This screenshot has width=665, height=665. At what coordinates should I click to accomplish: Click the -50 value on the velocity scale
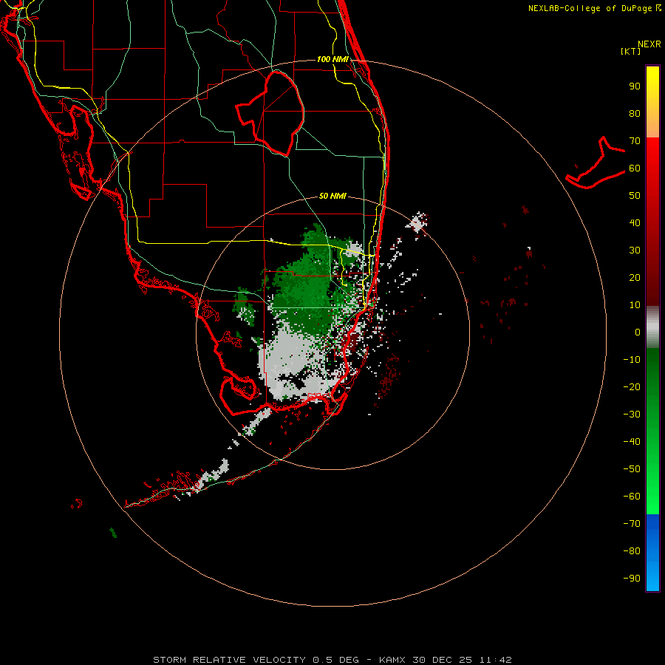(x=632, y=469)
